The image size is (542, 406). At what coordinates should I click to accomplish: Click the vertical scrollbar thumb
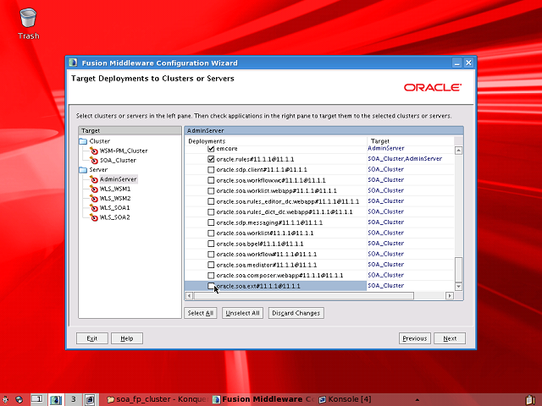point(458,270)
